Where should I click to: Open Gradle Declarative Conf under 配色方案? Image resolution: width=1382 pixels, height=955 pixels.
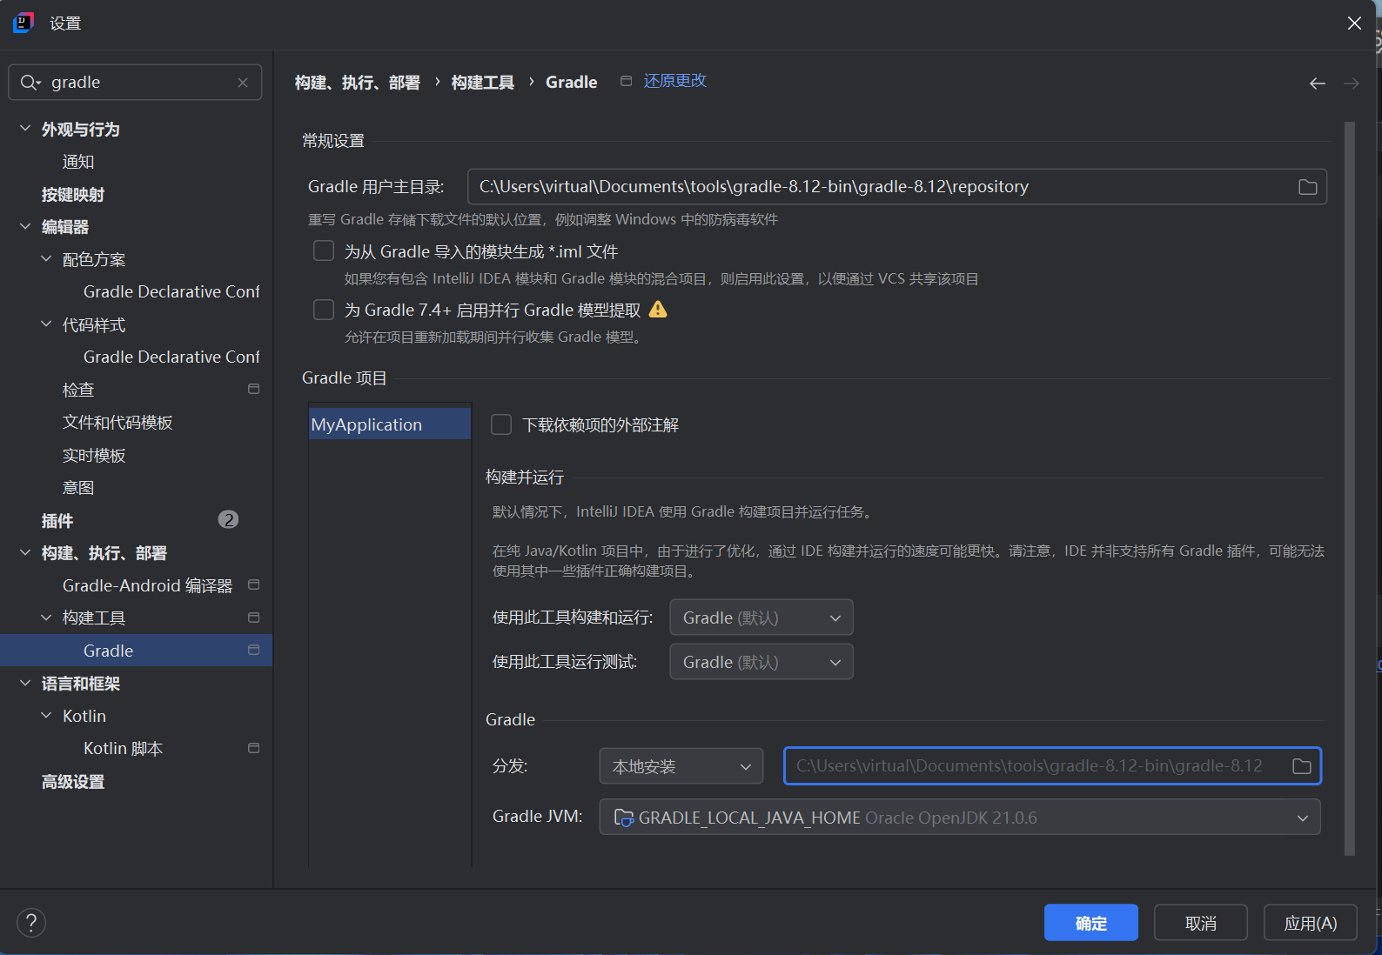point(171,291)
